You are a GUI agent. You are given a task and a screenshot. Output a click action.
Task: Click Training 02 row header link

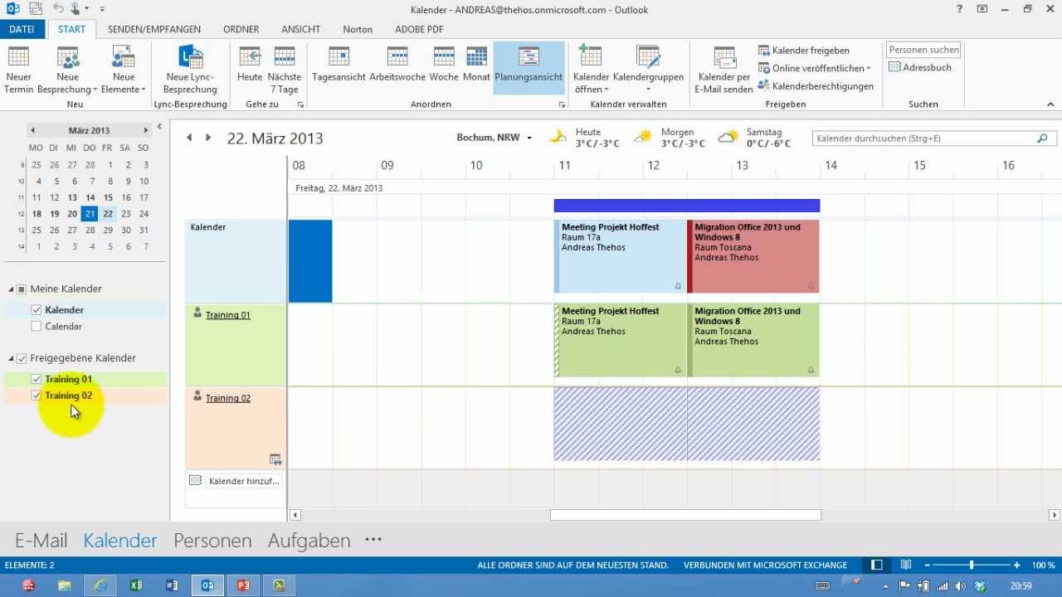(228, 398)
